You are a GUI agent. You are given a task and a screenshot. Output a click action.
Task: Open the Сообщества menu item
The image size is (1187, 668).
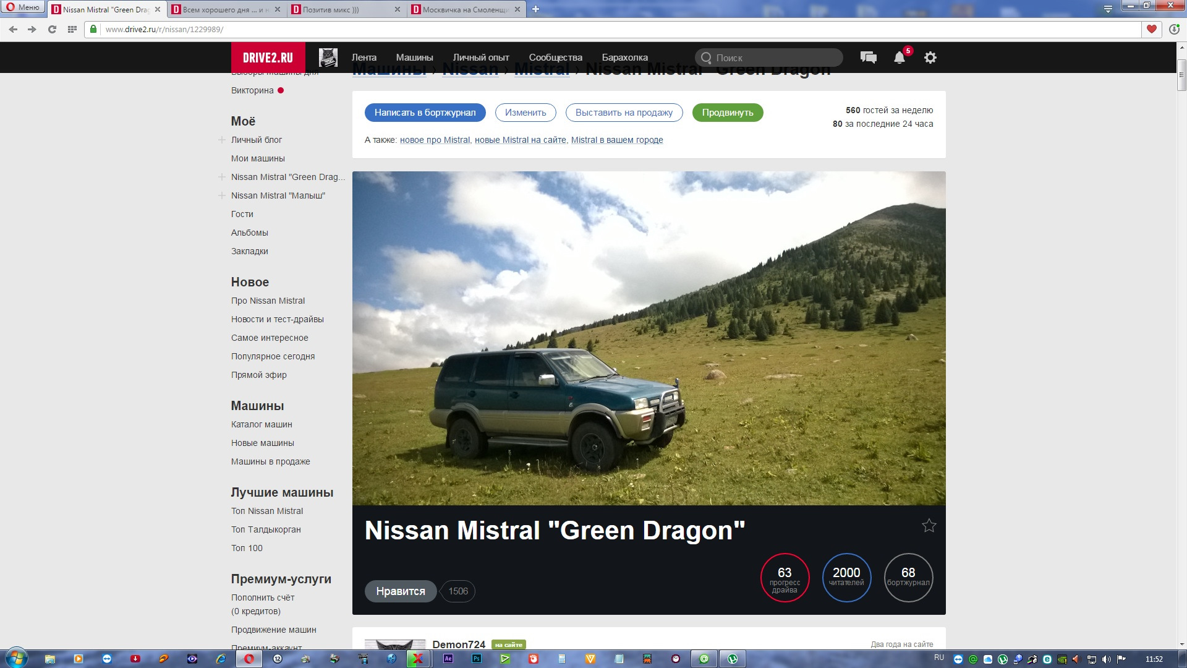[555, 58]
